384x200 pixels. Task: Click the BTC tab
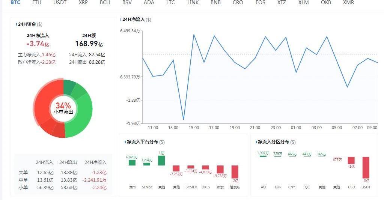(15, 2)
